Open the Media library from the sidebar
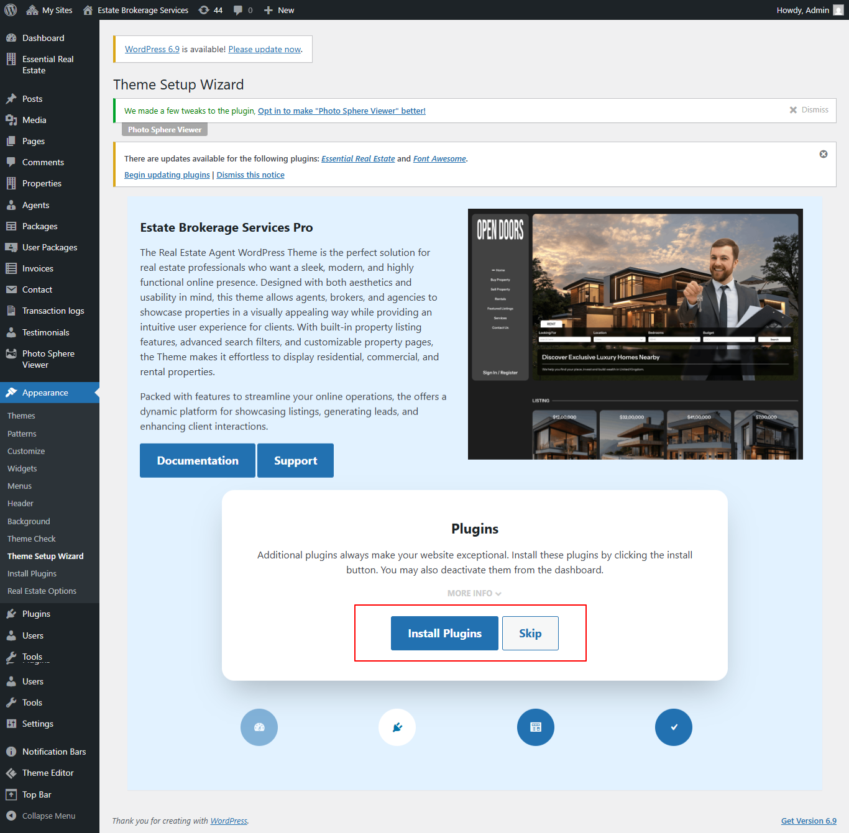Viewport: 849px width, 833px height. tap(12, 120)
